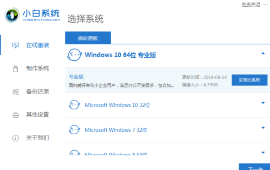Click the Microsoft Windows 10 32位 mascot icon
The height and width of the screenshot is (170, 270).
74,105
